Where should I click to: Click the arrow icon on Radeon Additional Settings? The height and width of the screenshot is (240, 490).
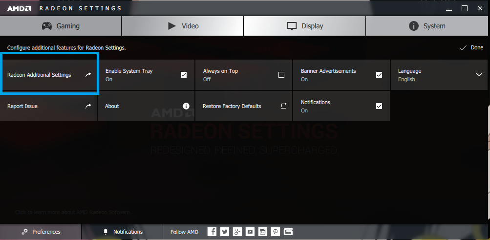[x=88, y=75]
